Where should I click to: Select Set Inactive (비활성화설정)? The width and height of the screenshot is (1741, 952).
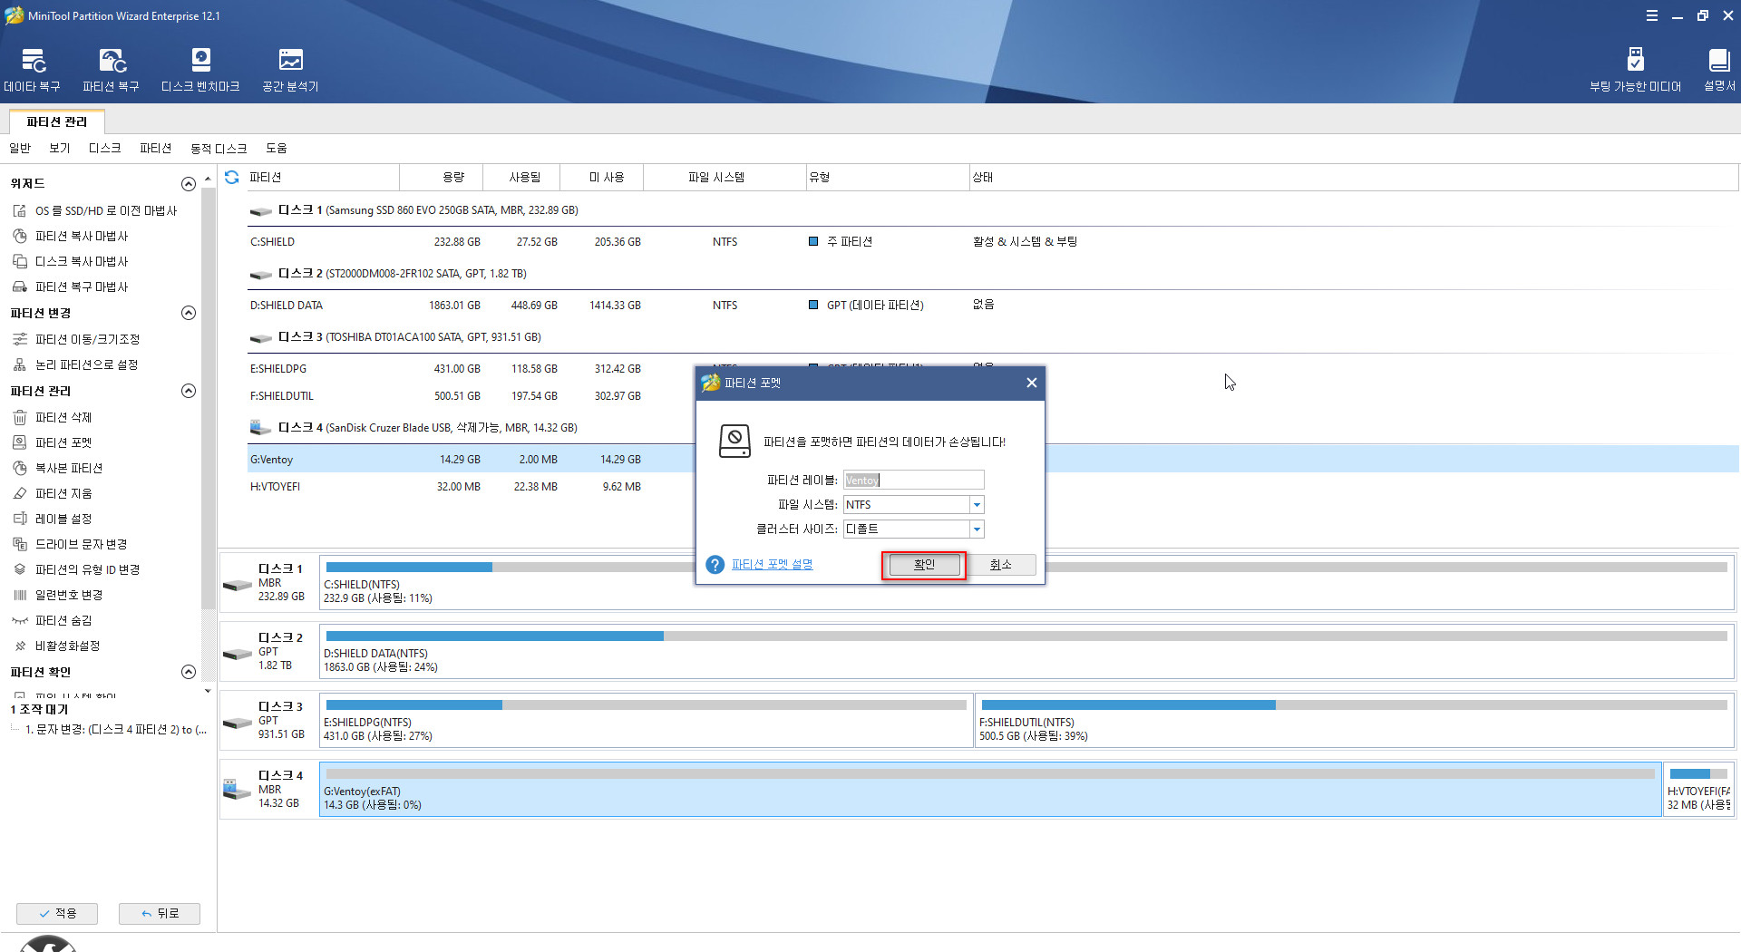[x=66, y=646]
